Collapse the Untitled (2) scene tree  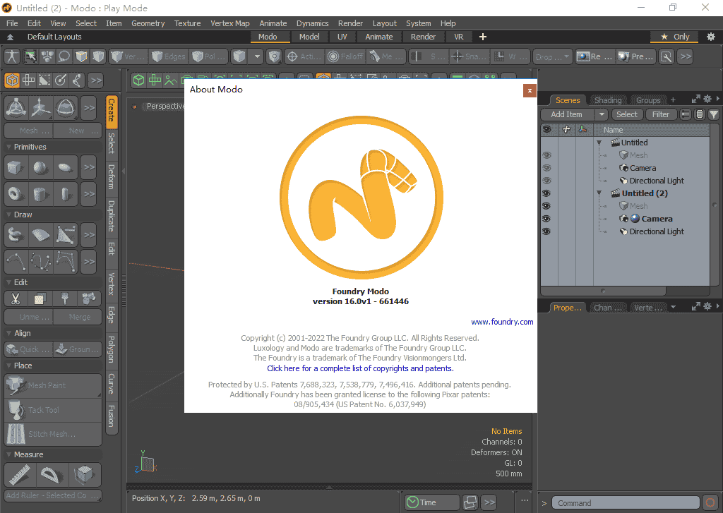pyautogui.click(x=599, y=193)
